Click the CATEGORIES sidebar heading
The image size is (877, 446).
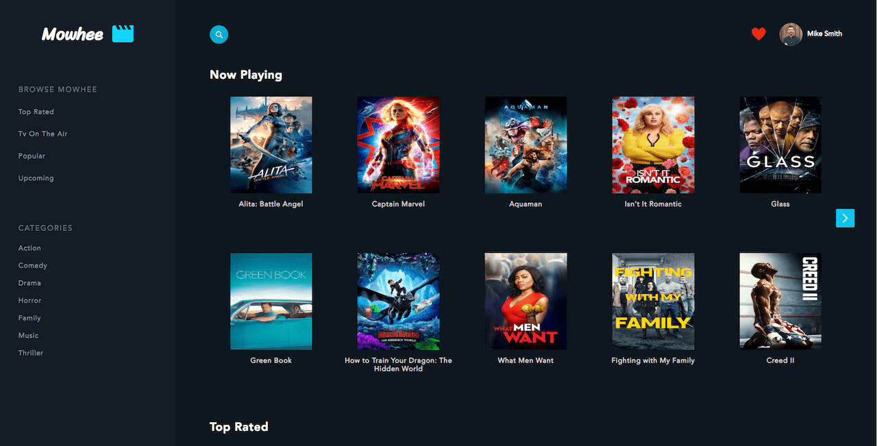pyautogui.click(x=45, y=228)
